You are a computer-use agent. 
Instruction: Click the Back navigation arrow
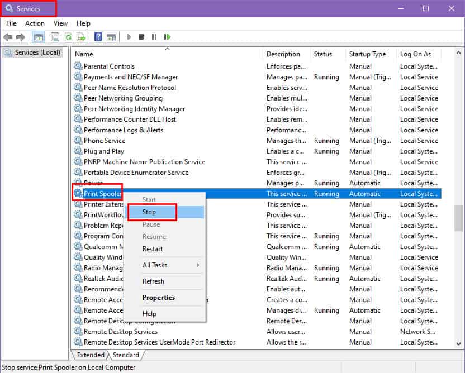click(7, 37)
